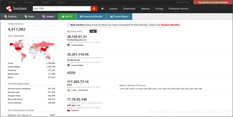Click the Like 97 label
The width and height of the screenshot is (233, 117).
coord(68,16)
